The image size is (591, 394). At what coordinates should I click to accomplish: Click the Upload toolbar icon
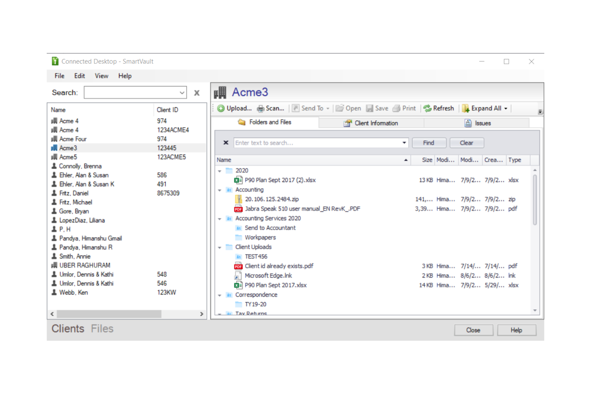[x=221, y=108]
